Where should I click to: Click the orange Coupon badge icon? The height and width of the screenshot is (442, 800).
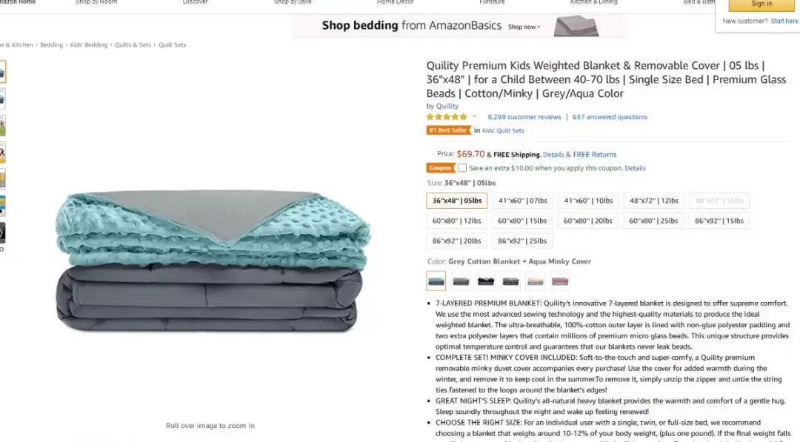[440, 168]
